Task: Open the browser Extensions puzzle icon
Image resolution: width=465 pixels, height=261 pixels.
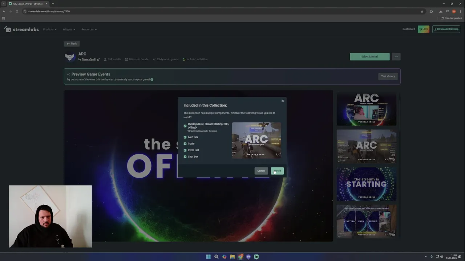Action: click(431, 11)
